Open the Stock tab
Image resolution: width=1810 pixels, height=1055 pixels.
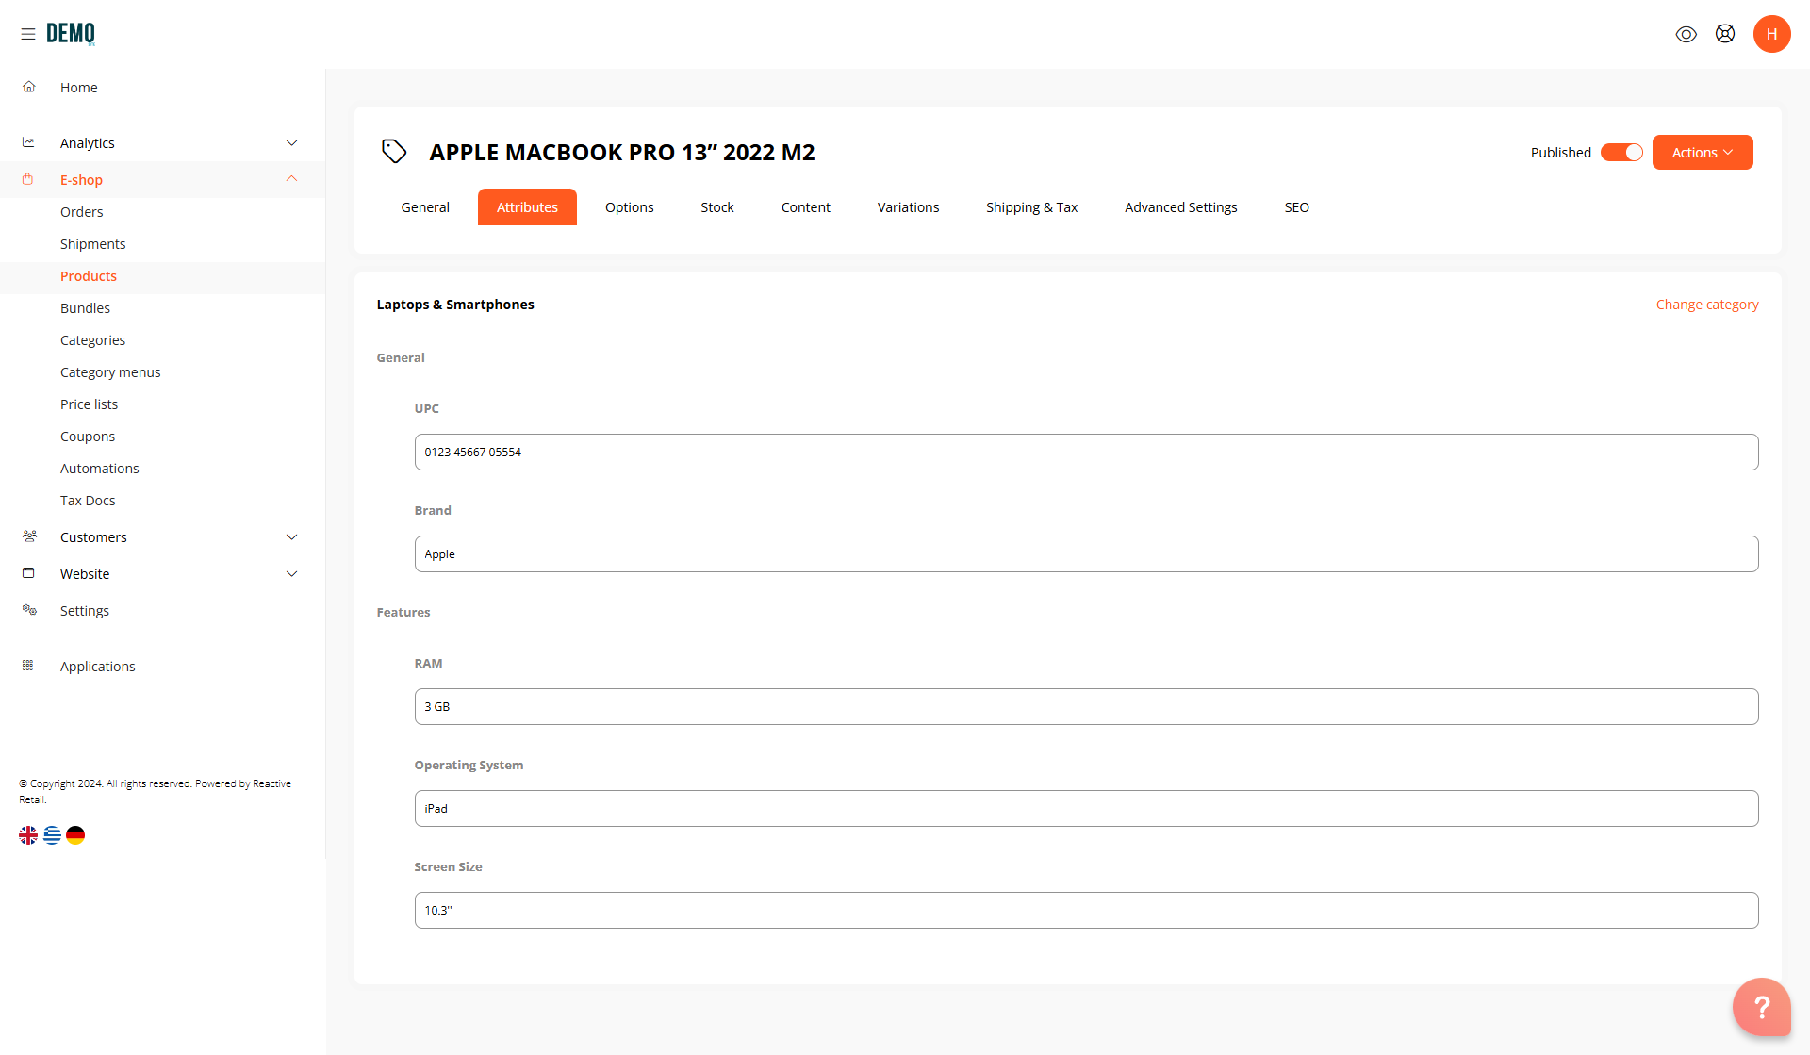click(x=717, y=207)
